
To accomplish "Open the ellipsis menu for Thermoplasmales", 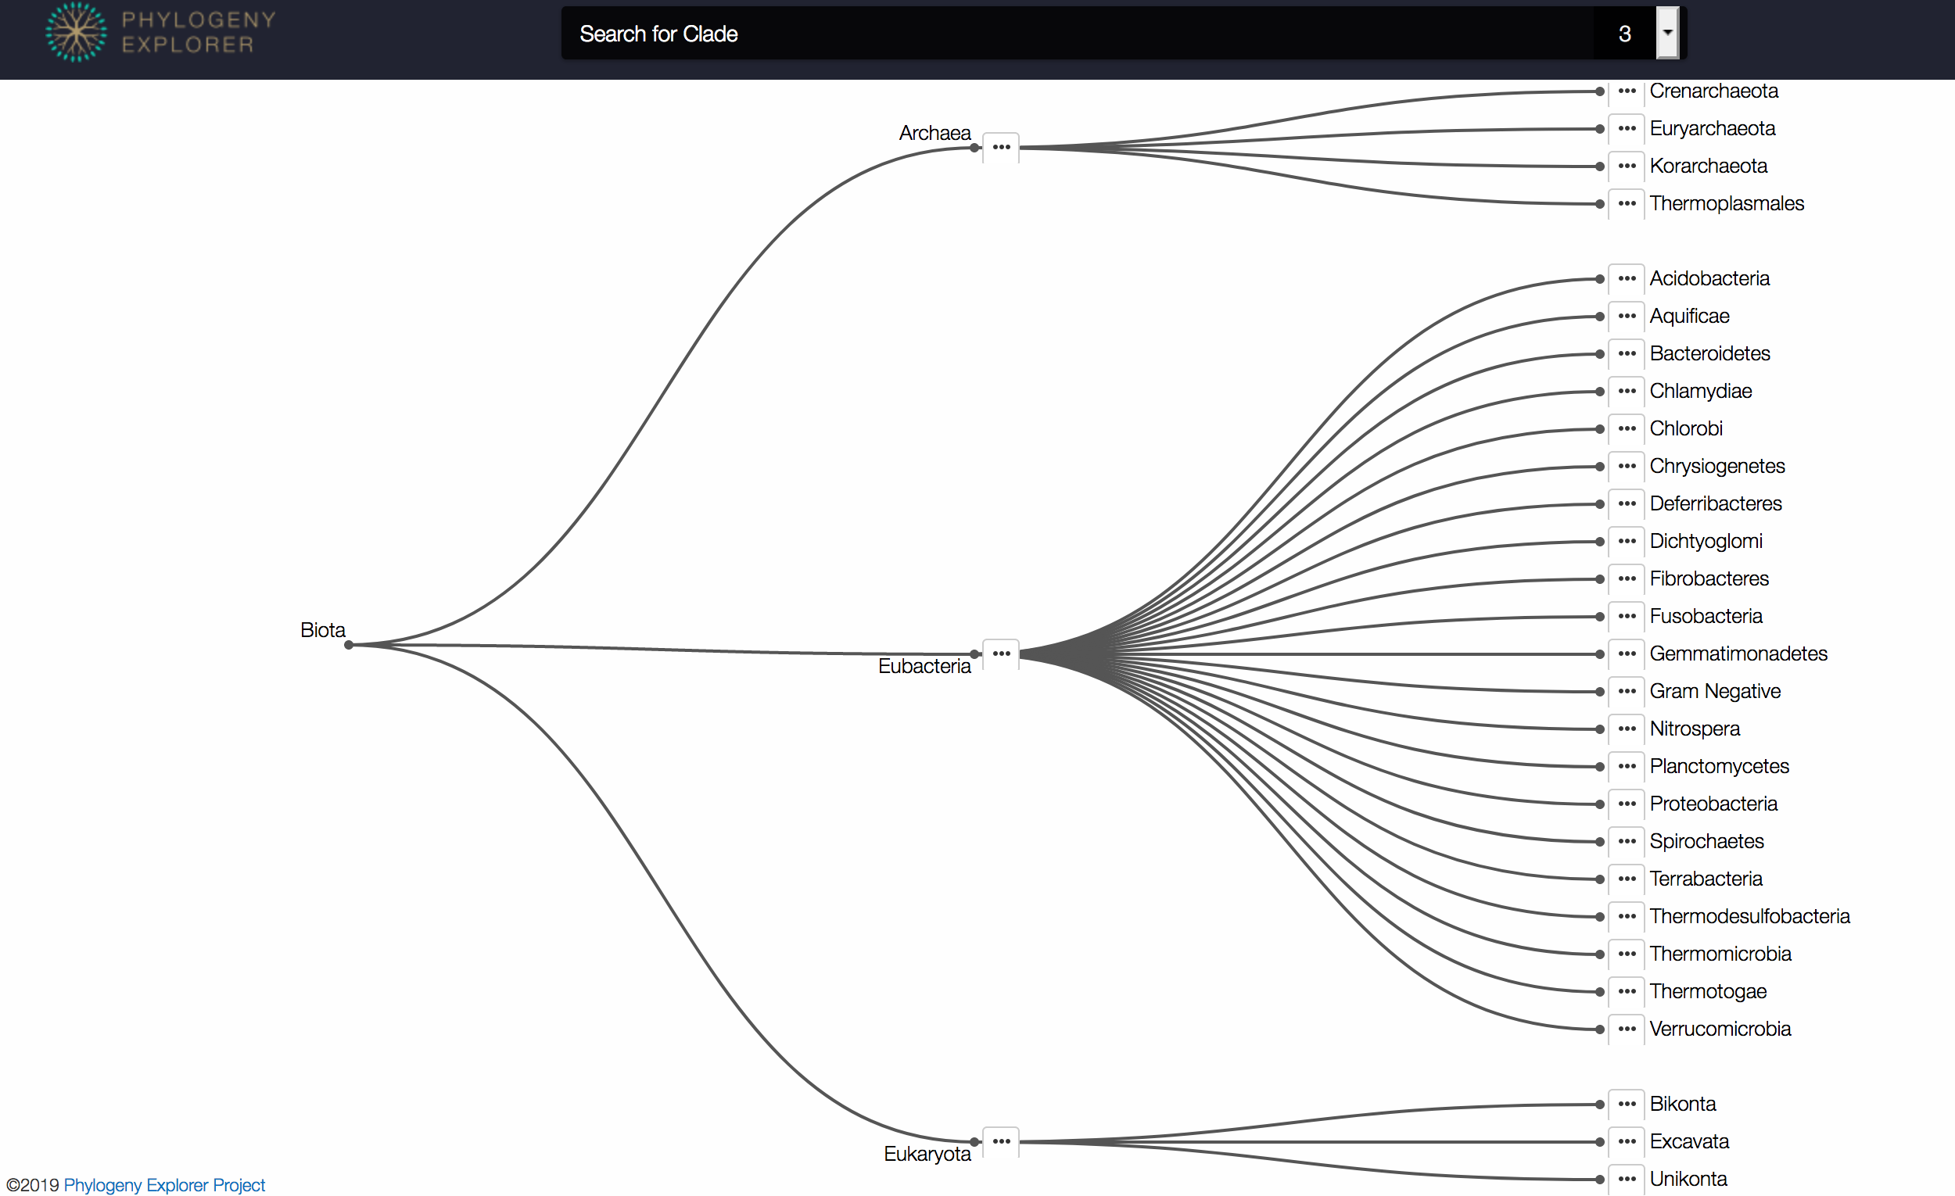I will [x=1627, y=204].
